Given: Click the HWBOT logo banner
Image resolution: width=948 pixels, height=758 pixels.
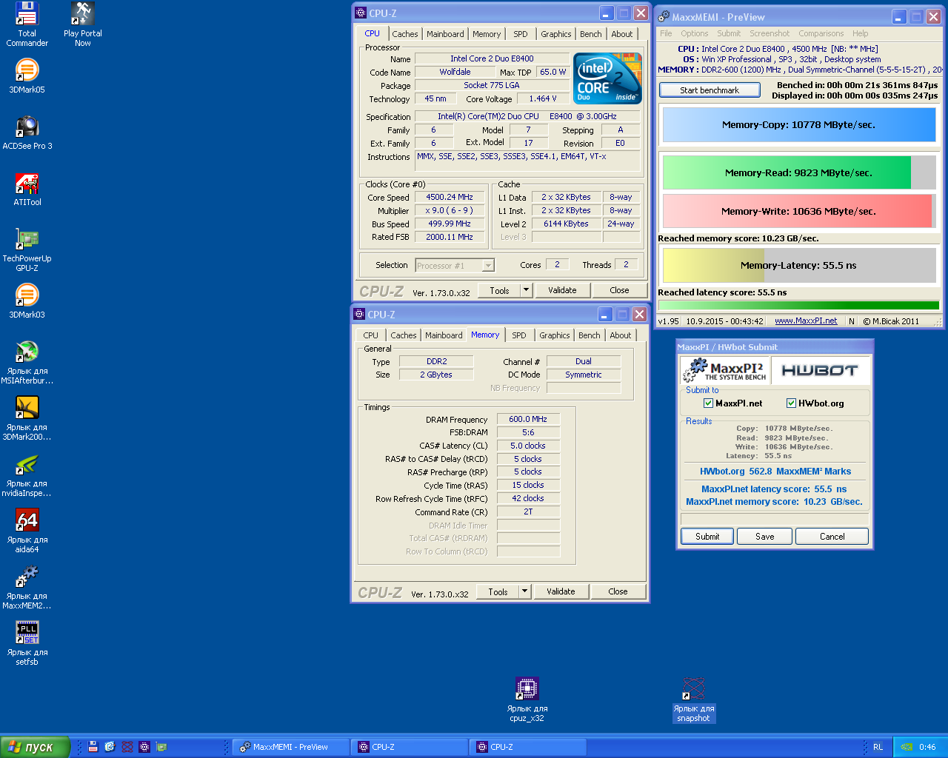Looking at the screenshot, I should coord(820,370).
